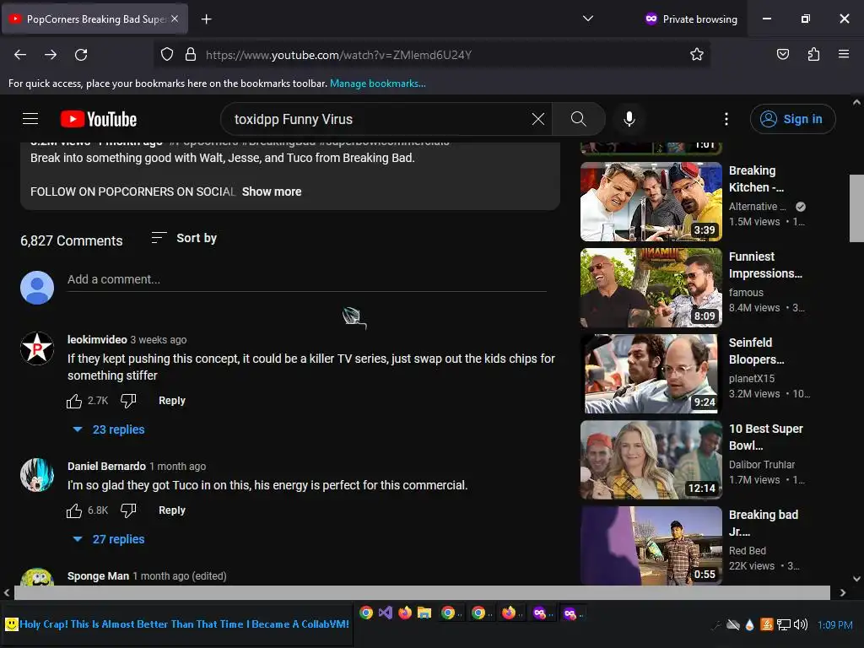
Task: Save page to Pocket
Action: click(x=782, y=55)
